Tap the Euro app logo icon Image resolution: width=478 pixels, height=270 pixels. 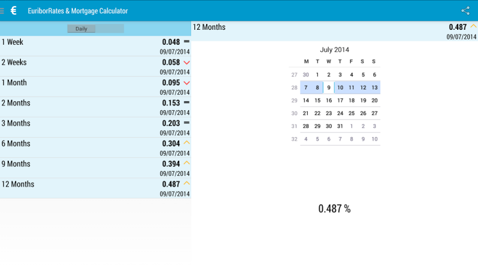click(x=13, y=11)
